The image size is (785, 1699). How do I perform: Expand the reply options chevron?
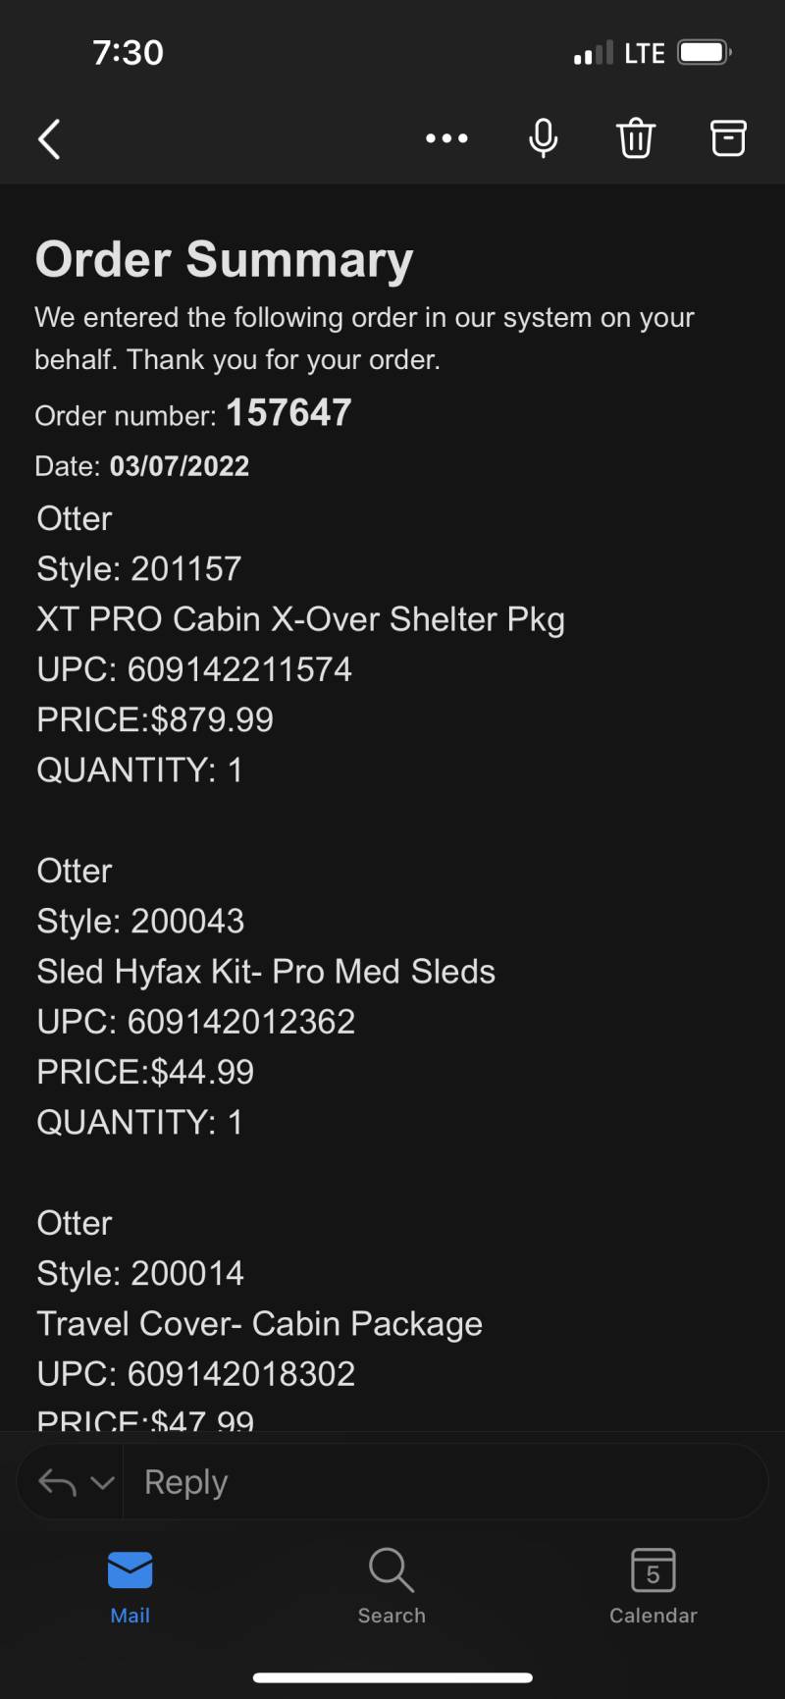pyautogui.click(x=103, y=1482)
